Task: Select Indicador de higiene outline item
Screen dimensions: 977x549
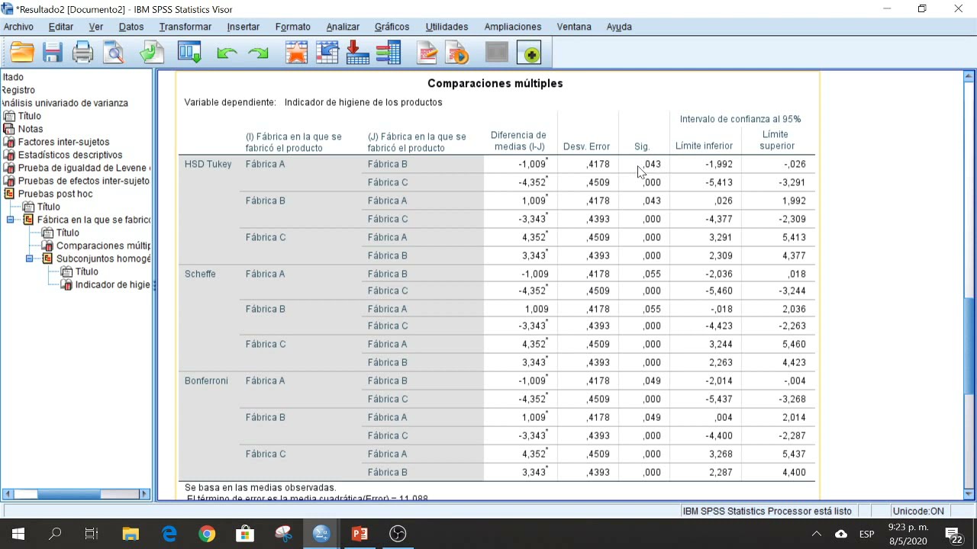Action: [x=105, y=284]
